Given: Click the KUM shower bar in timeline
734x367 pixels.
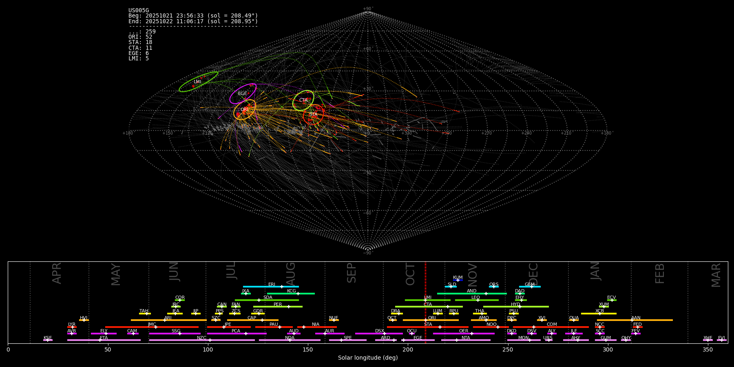Looking at the screenshot, I should (458, 280).
